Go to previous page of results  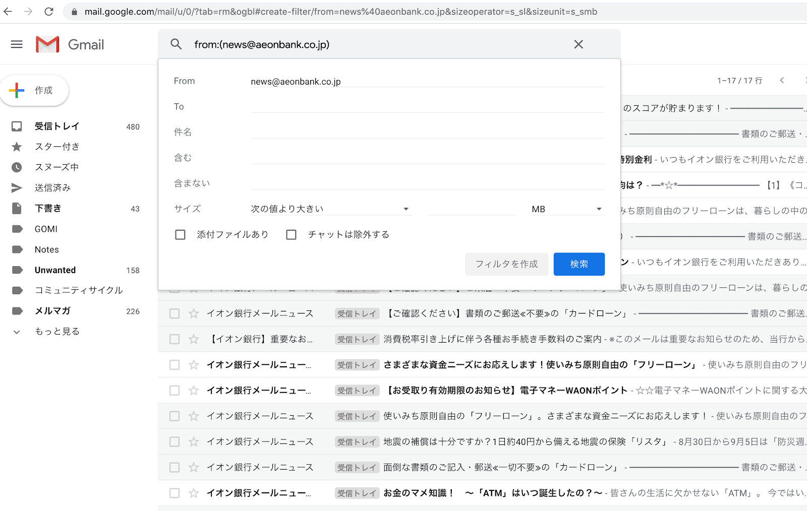[782, 80]
